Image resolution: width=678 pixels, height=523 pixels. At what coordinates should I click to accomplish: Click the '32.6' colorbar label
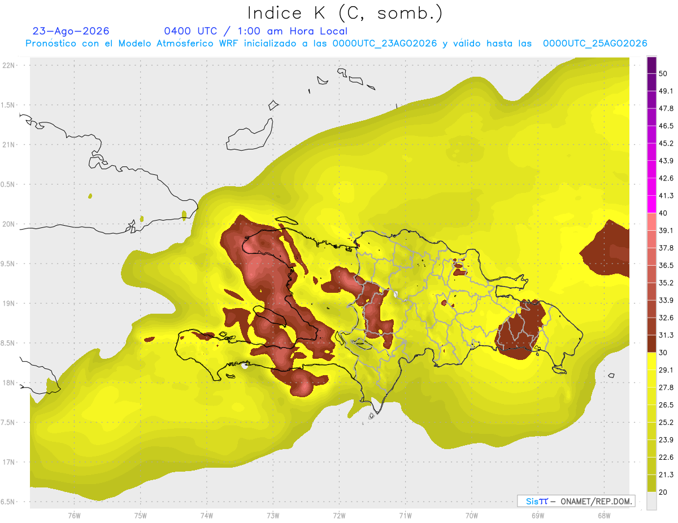666,318
